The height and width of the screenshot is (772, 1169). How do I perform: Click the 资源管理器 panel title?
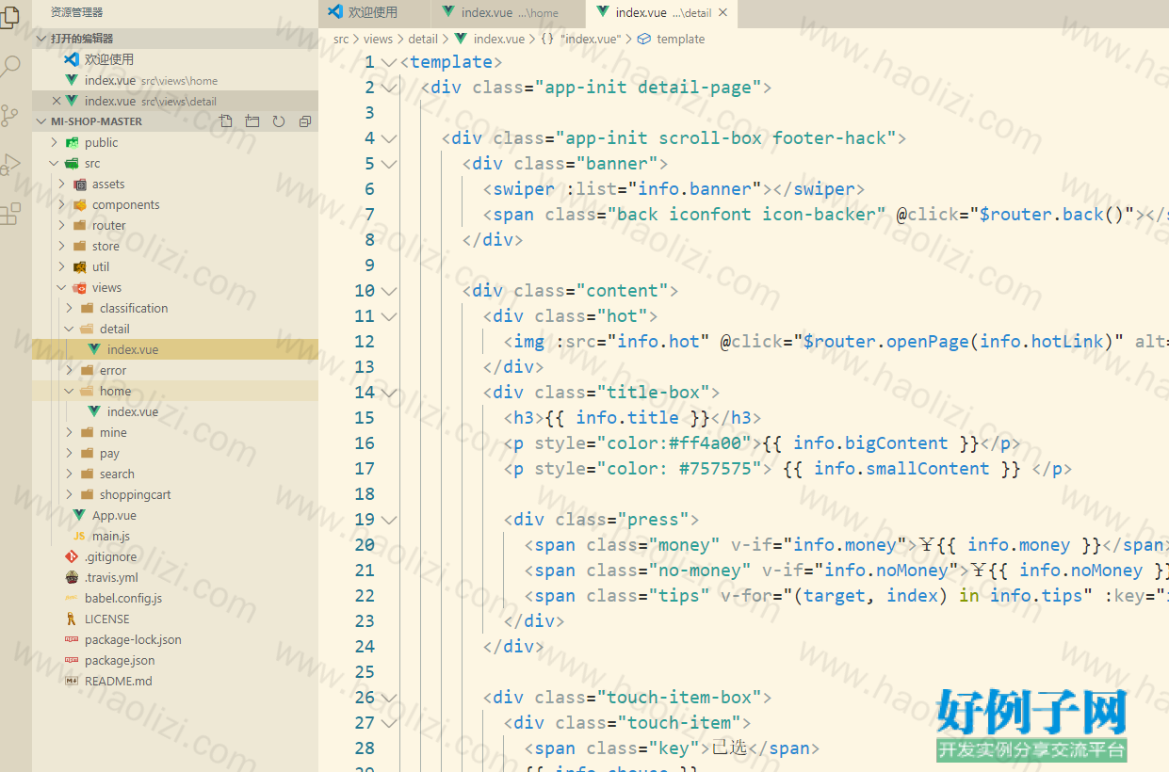point(77,12)
